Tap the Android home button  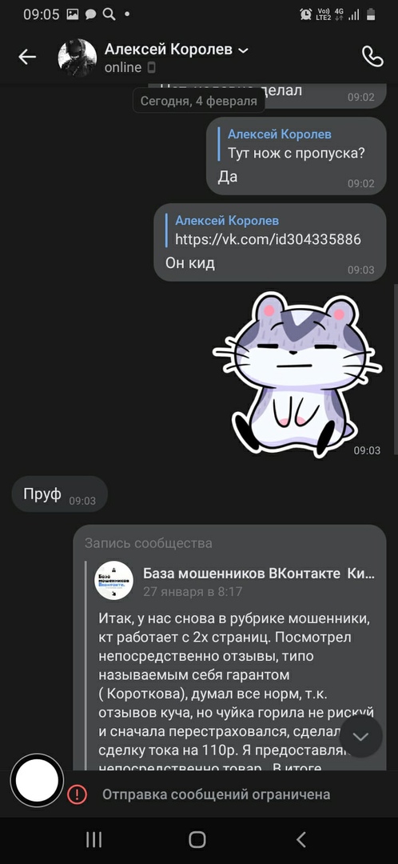197,840
